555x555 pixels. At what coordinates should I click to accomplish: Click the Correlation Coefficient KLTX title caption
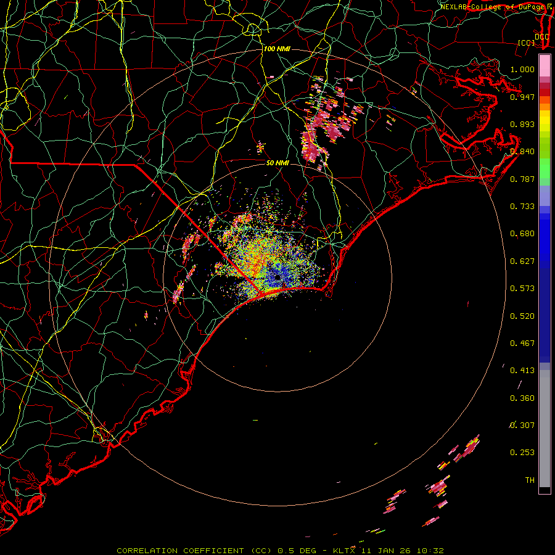point(281,551)
